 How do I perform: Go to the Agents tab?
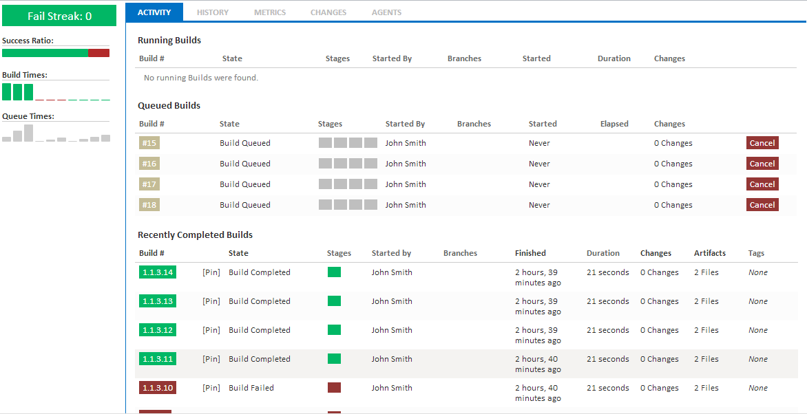(x=386, y=12)
